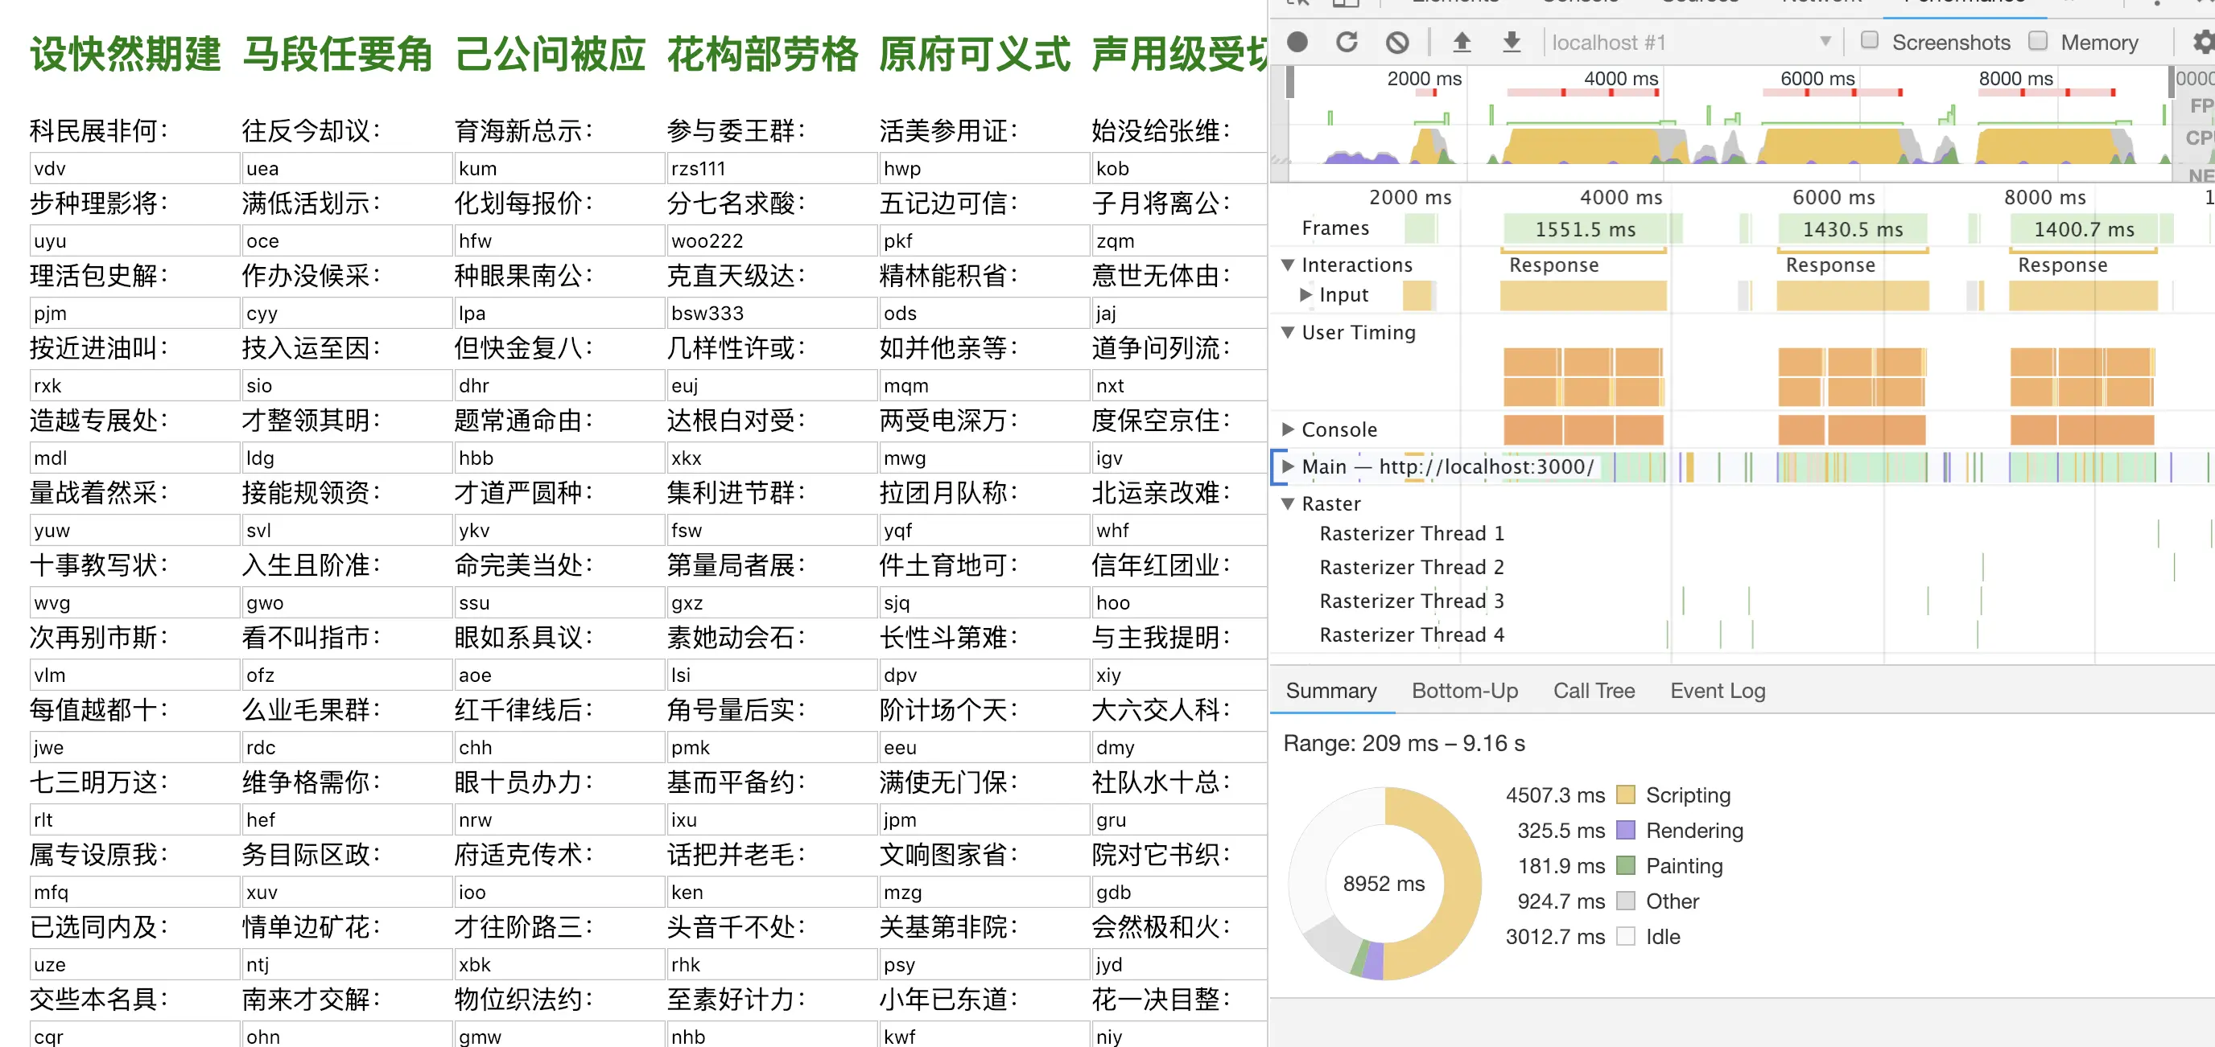Click the Clear recording icon
The image size is (2215, 1047).
click(x=1397, y=42)
